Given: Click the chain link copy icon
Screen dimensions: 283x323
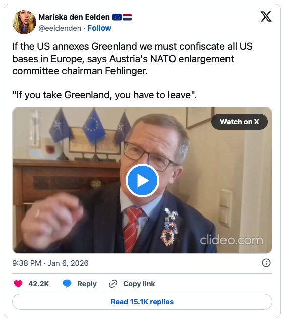Looking at the screenshot, I should coord(113,284).
